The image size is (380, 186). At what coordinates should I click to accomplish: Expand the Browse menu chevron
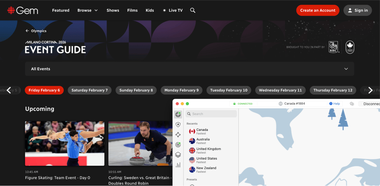pyautogui.click(x=96, y=10)
